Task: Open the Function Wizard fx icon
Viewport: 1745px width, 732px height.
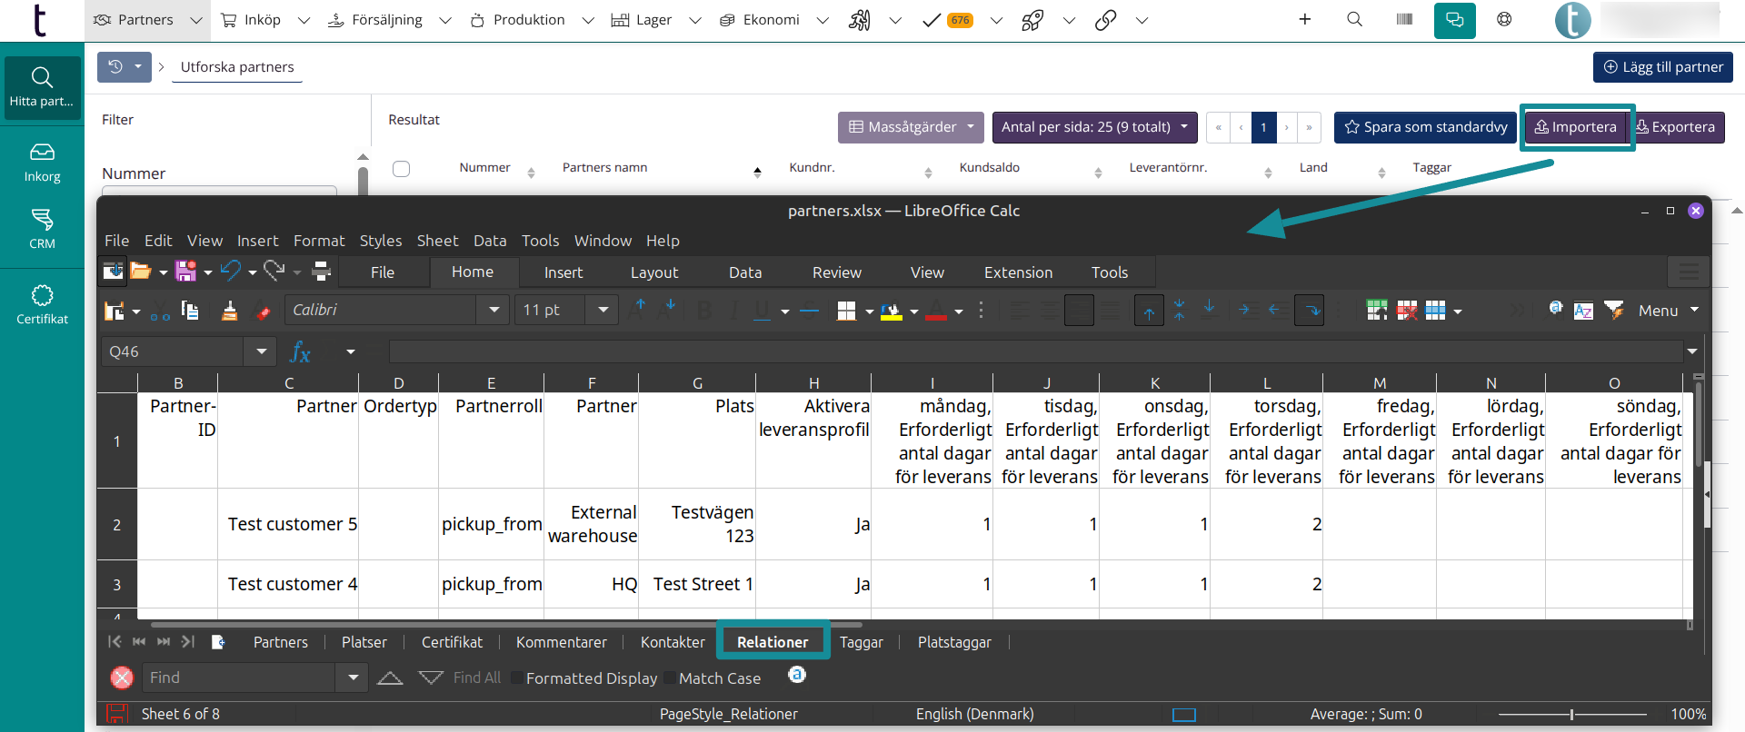Action: point(300,352)
